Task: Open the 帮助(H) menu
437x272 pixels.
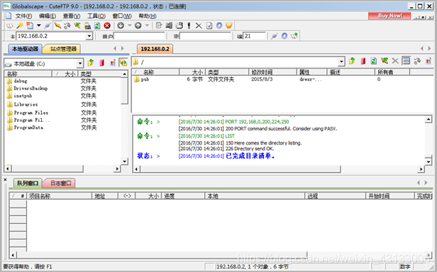Action: [x=148, y=16]
